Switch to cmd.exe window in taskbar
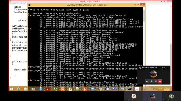This screenshot has height=101, width=181. [x=130, y=89]
